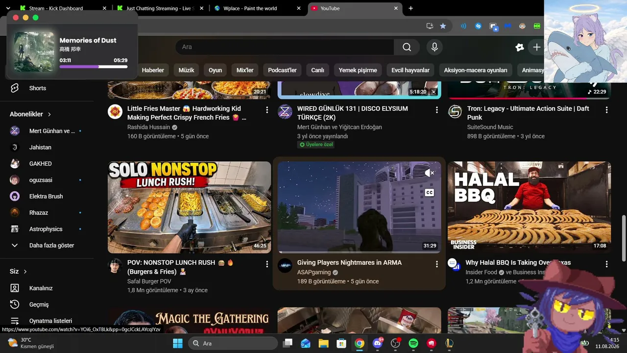Select the Müzik filter chip
Viewport: 627px width, 353px height.
tap(186, 70)
